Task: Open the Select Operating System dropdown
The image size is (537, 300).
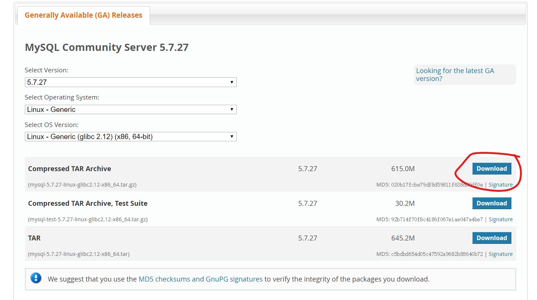Action: tap(130, 110)
